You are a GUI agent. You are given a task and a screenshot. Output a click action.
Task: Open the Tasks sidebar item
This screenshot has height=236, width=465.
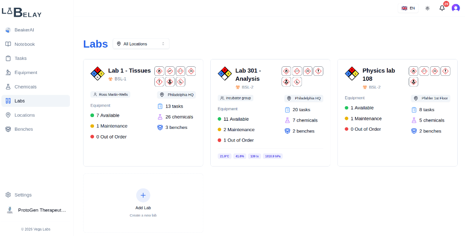(35, 59)
